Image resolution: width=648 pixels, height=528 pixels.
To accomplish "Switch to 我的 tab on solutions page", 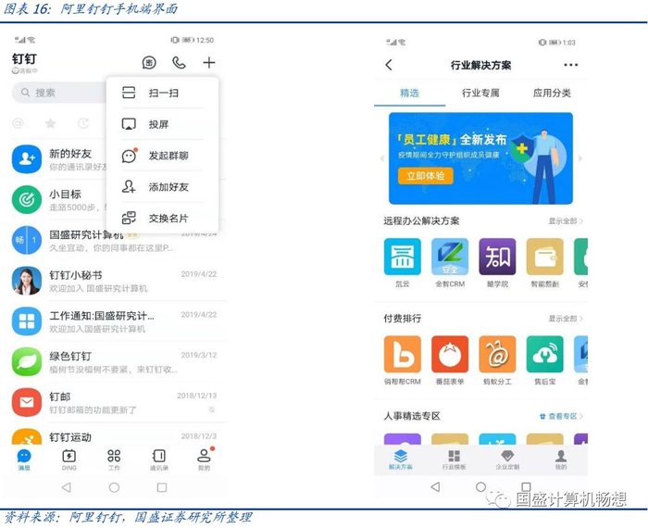I will pos(561,459).
